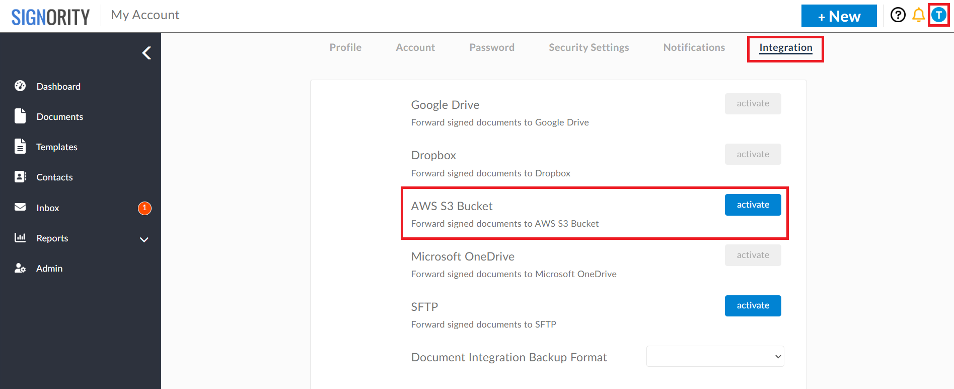Open the notifications bell icon
Screen dimensions: 954x389
pos(918,15)
